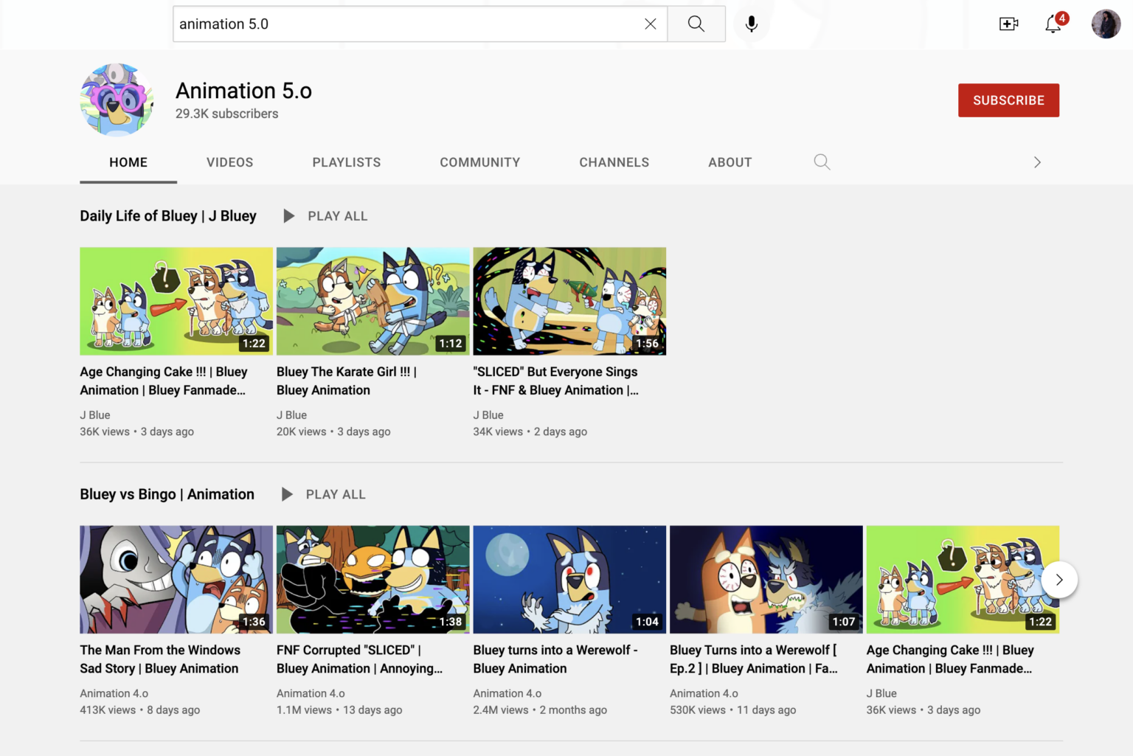Viewport: 1133px width, 756px height.
Task: Open the channel search magnifier near tabs
Action: pyautogui.click(x=822, y=162)
